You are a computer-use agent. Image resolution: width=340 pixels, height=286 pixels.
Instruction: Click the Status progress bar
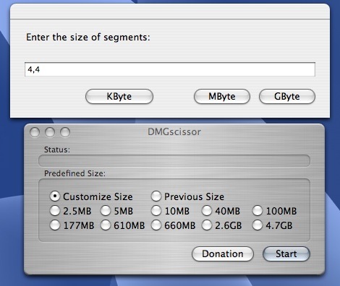coord(174,160)
